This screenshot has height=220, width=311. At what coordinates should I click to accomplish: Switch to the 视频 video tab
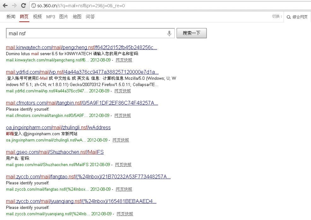pyautogui.click(x=37, y=17)
